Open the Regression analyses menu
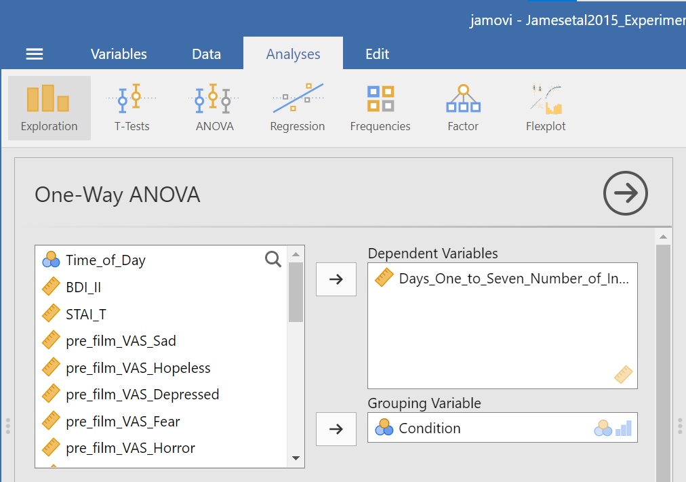Image resolution: width=686 pixels, height=482 pixels. click(297, 108)
